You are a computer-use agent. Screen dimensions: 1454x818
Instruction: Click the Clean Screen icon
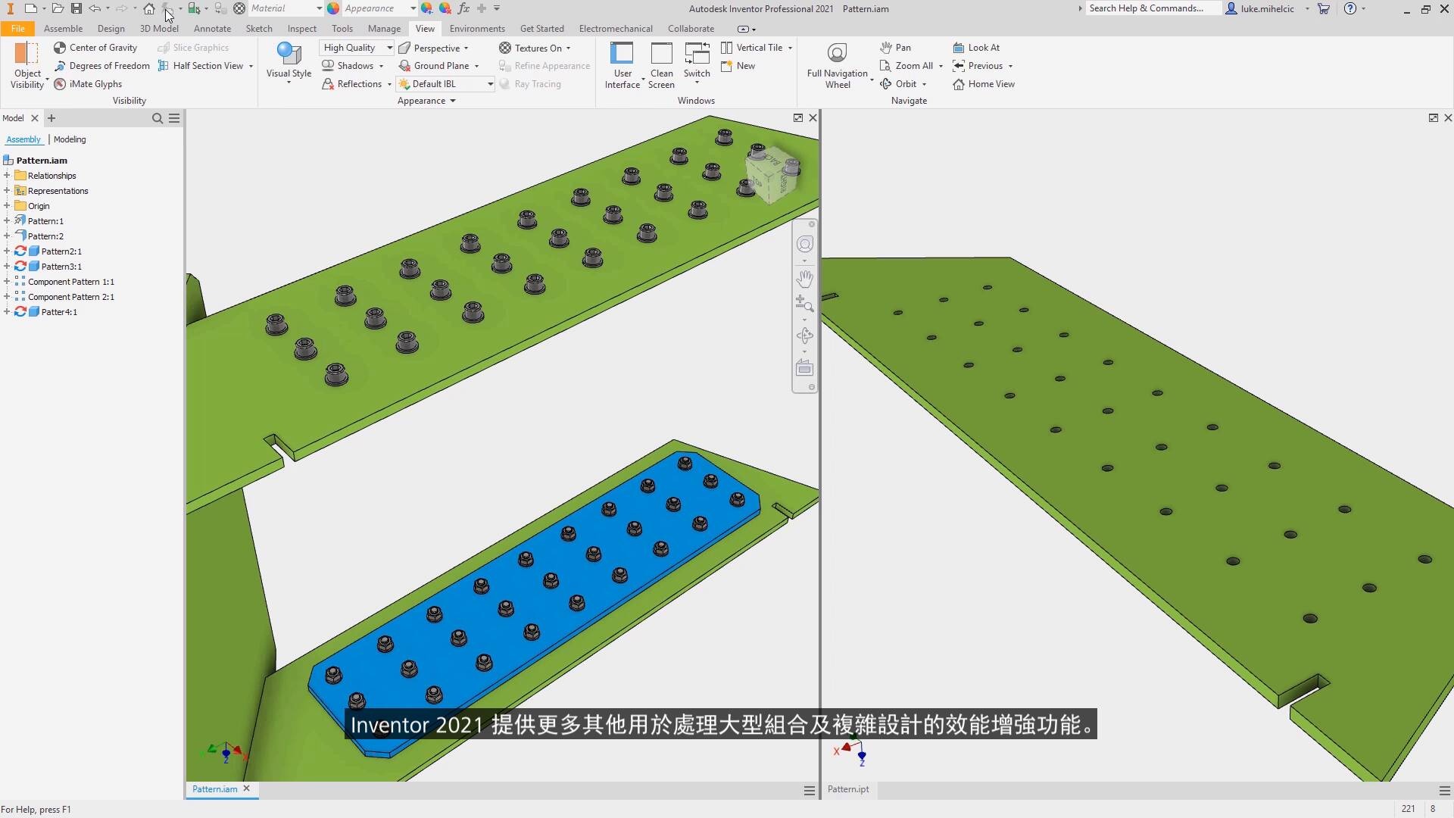661,55
